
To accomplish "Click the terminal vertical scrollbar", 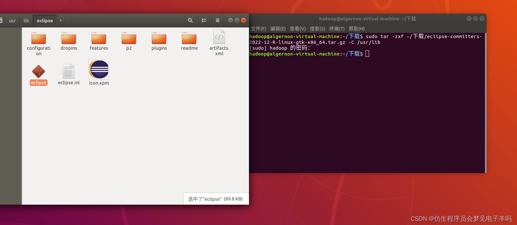I will click(x=486, y=103).
